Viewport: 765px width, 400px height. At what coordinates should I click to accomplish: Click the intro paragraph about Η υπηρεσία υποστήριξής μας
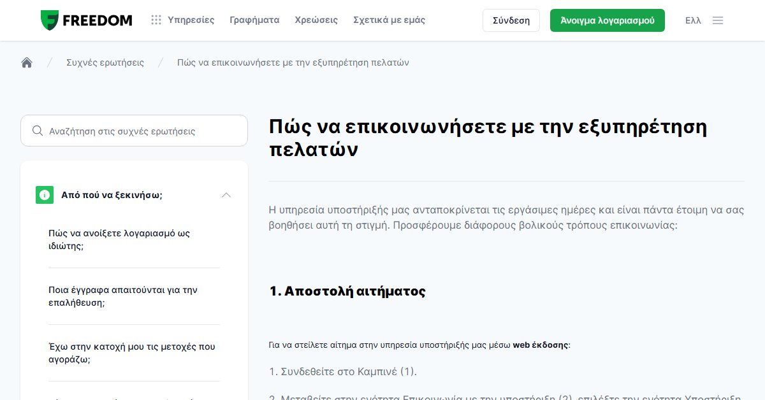click(507, 218)
